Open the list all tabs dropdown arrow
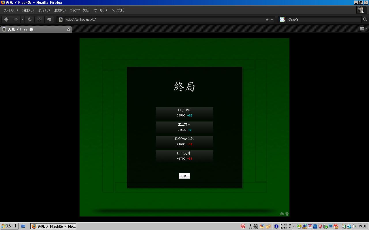 coord(366,29)
